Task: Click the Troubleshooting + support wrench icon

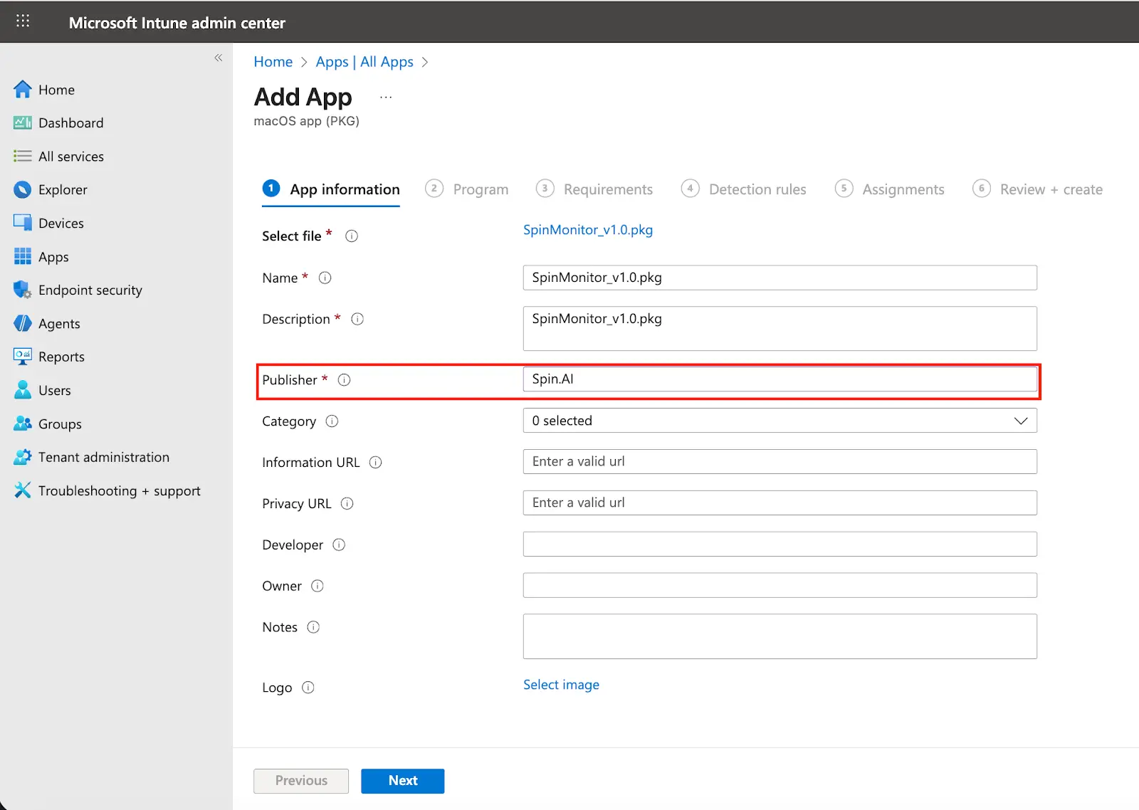Action: [x=23, y=490]
